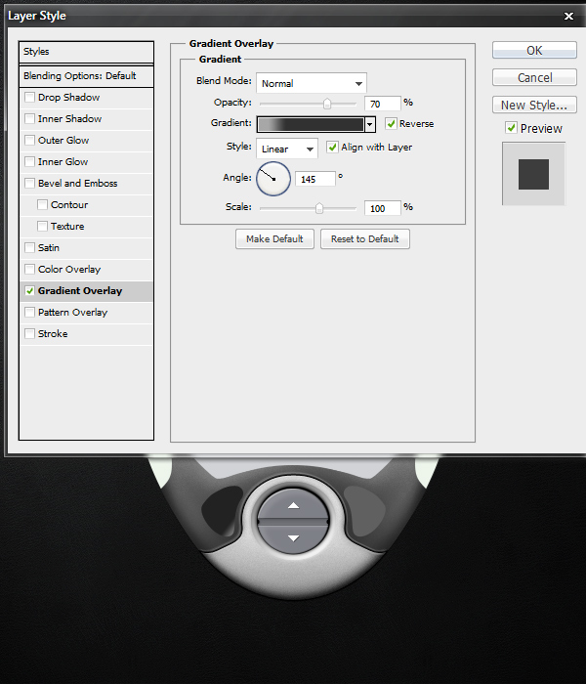Toggle the Preview checkbox
Viewport: 586px width, 684px height.
[x=511, y=128]
